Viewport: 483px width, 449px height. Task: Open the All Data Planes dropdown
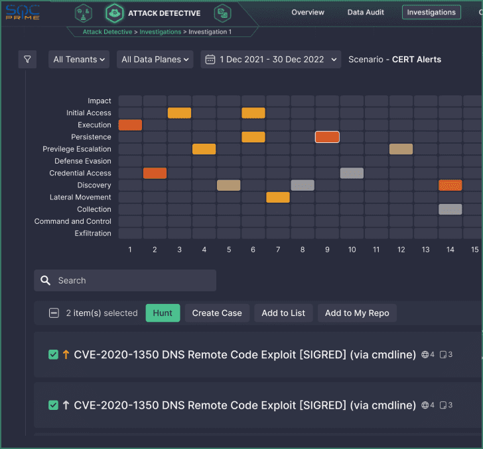155,60
